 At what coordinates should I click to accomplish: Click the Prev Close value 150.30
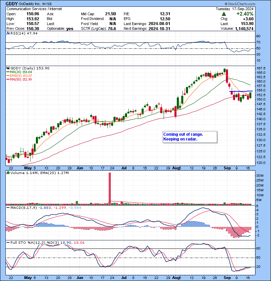coord(33,28)
